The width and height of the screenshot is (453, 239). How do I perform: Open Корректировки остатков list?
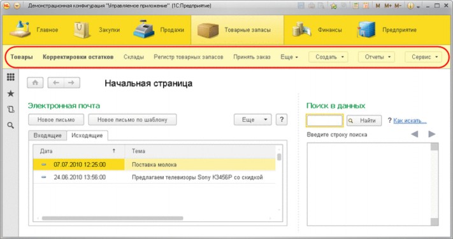[x=78, y=57]
